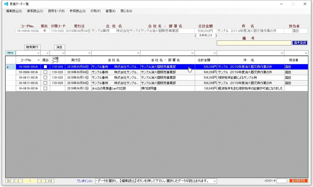Open the コードNo filter dropdown
The height and width of the screenshot is (187, 313).
[x=38, y=53]
